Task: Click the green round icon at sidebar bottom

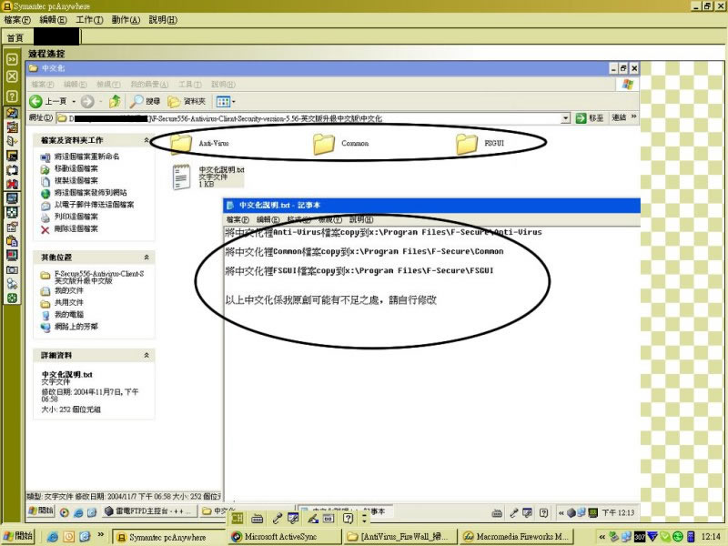Action: click(x=12, y=298)
